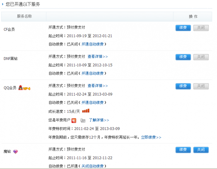Viewport: 217px width, 169px height.
Task: Renew the CF会员 service with 续费
Action: pyautogui.click(x=183, y=28)
